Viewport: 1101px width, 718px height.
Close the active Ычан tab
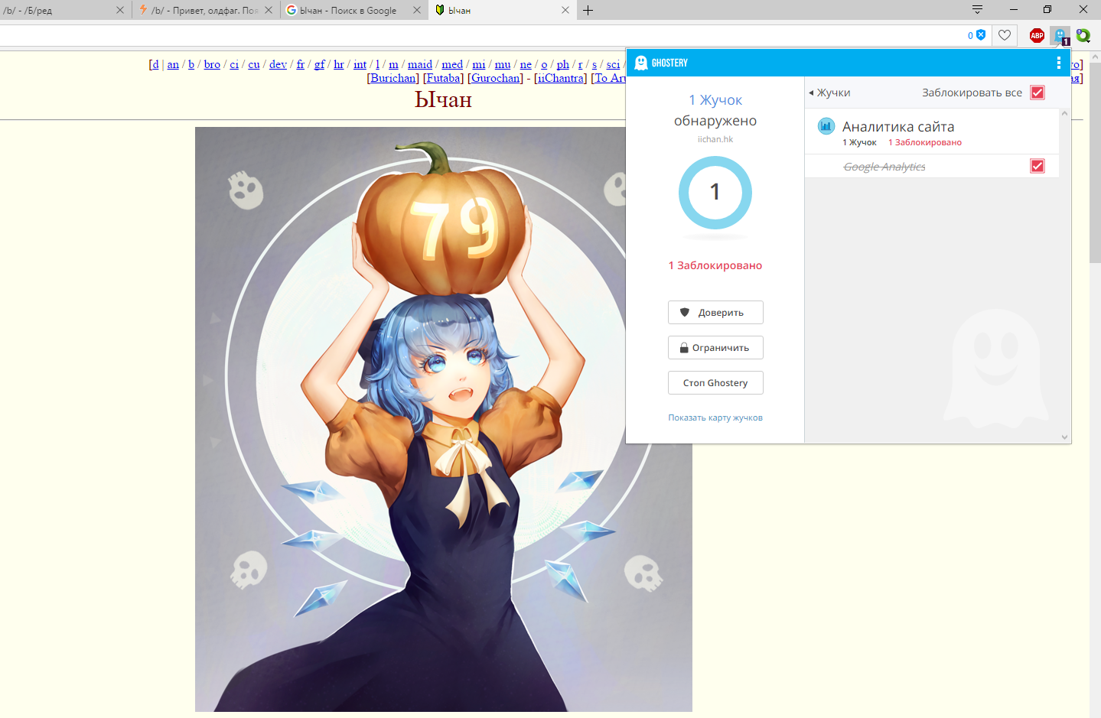(x=565, y=10)
